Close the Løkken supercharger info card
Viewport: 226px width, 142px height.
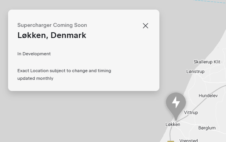pyautogui.click(x=146, y=26)
